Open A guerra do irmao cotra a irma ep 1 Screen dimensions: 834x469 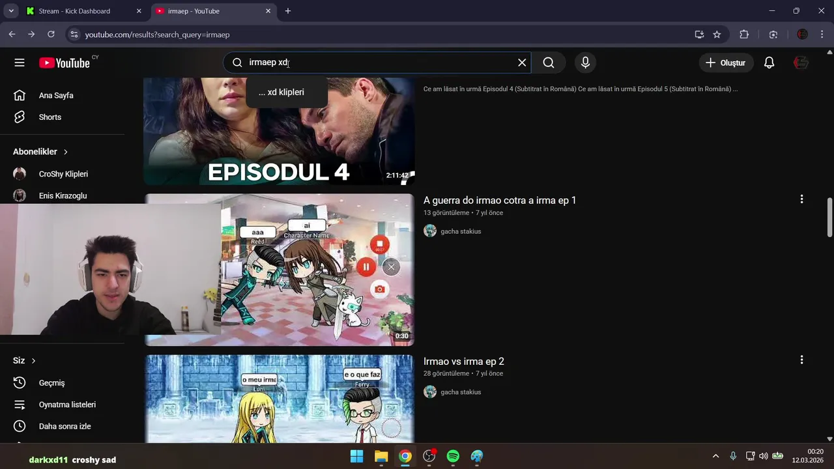[x=500, y=200]
